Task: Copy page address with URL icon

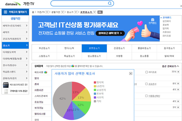Action: click(x=100, y=12)
